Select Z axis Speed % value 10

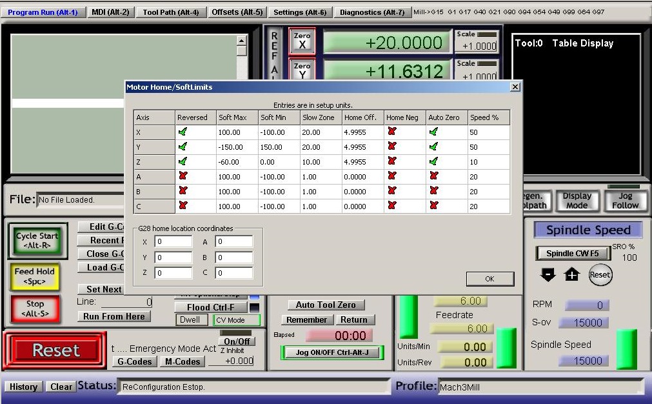489,162
